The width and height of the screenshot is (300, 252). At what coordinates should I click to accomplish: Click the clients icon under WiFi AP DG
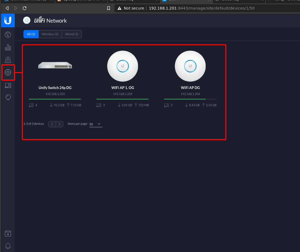coord(166,105)
